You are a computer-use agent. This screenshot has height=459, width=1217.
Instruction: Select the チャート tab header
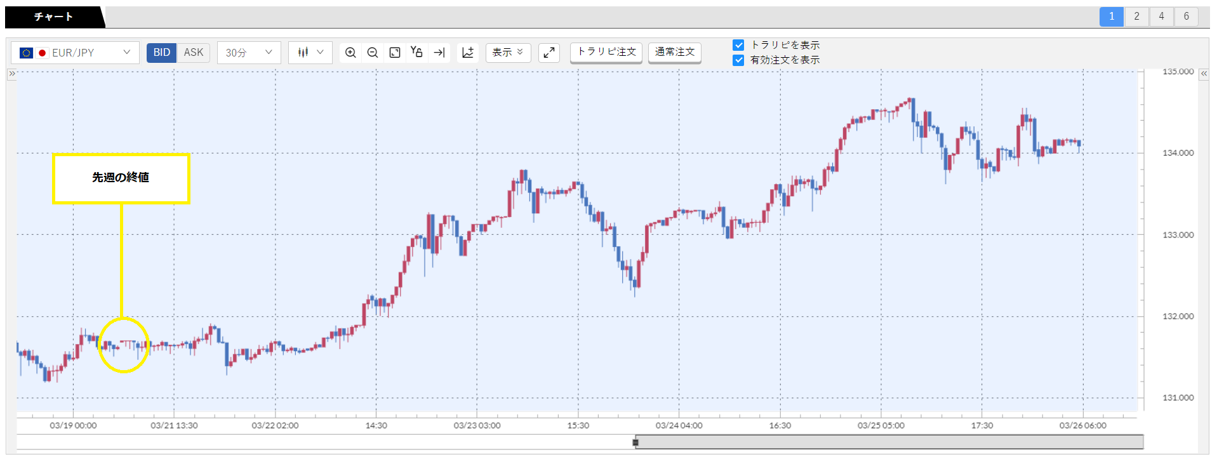pyautogui.click(x=53, y=17)
